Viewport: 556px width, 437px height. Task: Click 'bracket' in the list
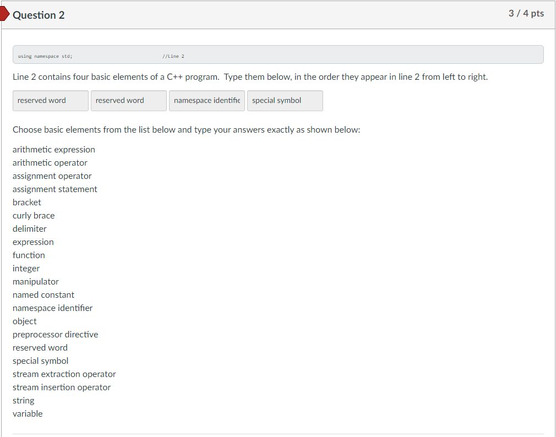tap(27, 203)
